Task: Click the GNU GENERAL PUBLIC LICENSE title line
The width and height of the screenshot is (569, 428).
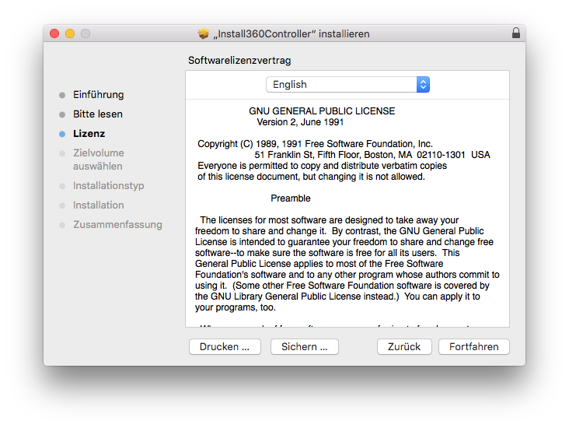Action: 322,111
